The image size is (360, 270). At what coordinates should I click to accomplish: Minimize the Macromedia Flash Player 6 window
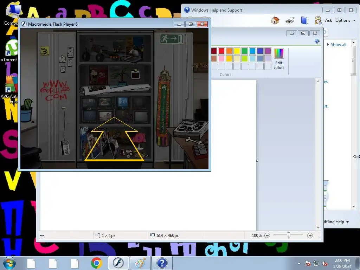pos(179,24)
